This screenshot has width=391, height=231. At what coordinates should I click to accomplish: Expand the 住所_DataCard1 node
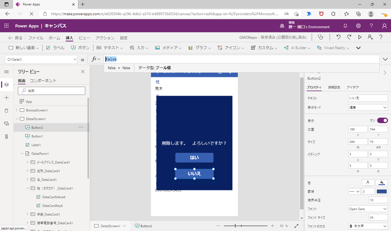tap(27, 171)
